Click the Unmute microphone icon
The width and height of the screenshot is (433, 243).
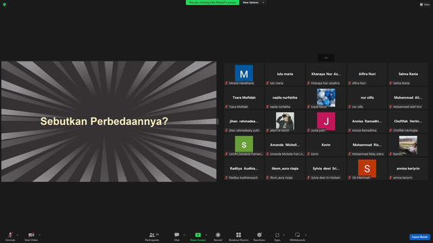click(10, 235)
